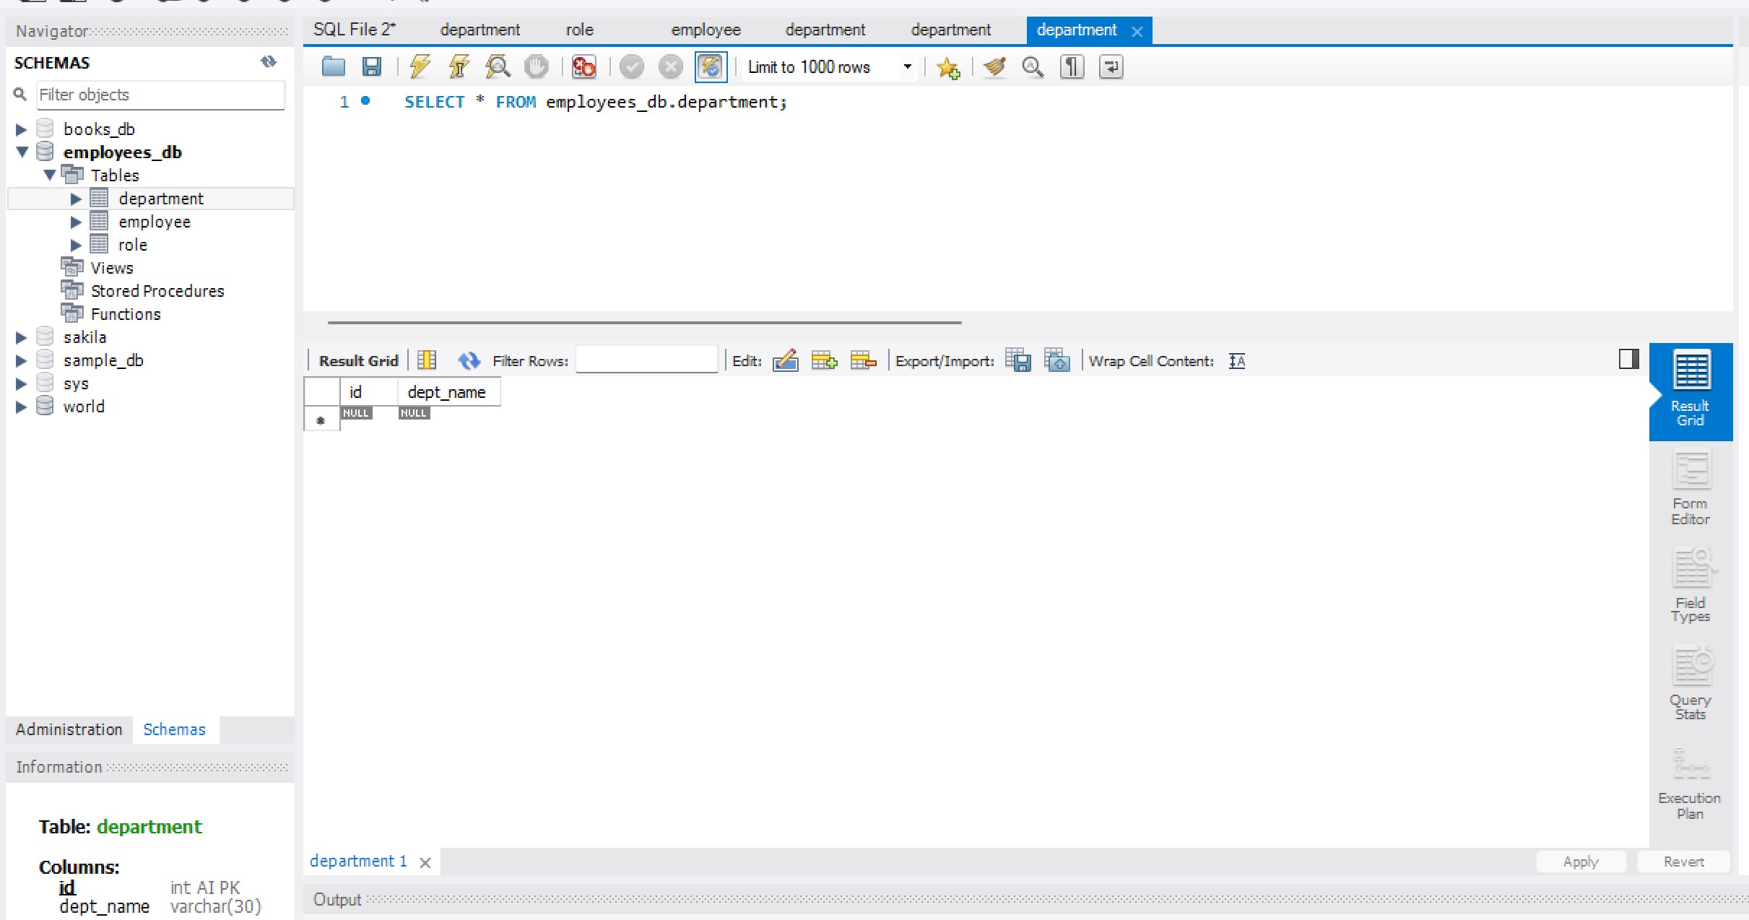The width and height of the screenshot is (1749, 920).
Task: Show the Execution Plan view
Action: [x=1690, y=785]
